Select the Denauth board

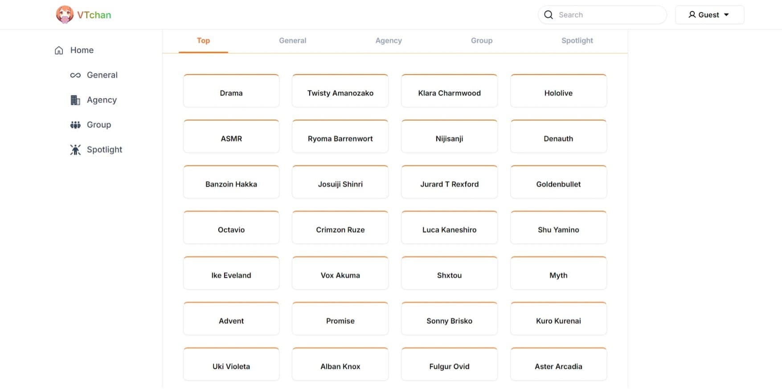tap(558, 136)
